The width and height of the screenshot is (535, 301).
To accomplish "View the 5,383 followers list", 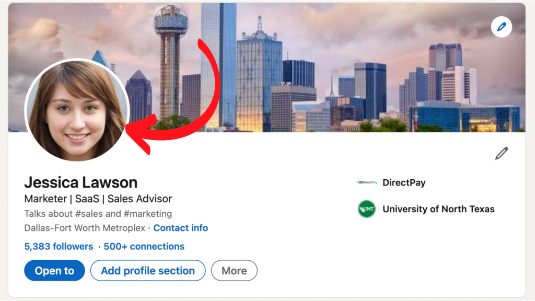I will [59, 247].
